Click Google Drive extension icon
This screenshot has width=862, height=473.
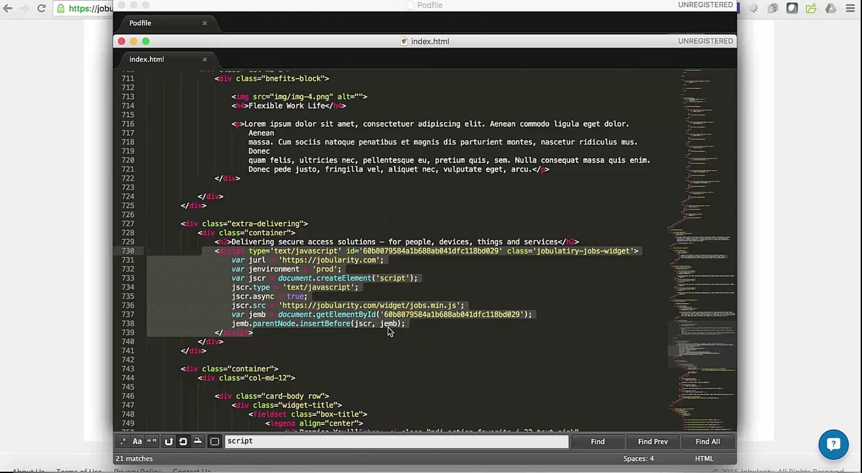(830, 8)
